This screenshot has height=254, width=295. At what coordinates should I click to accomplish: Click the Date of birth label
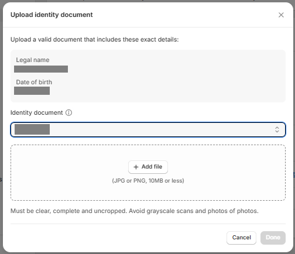(34, 82)
